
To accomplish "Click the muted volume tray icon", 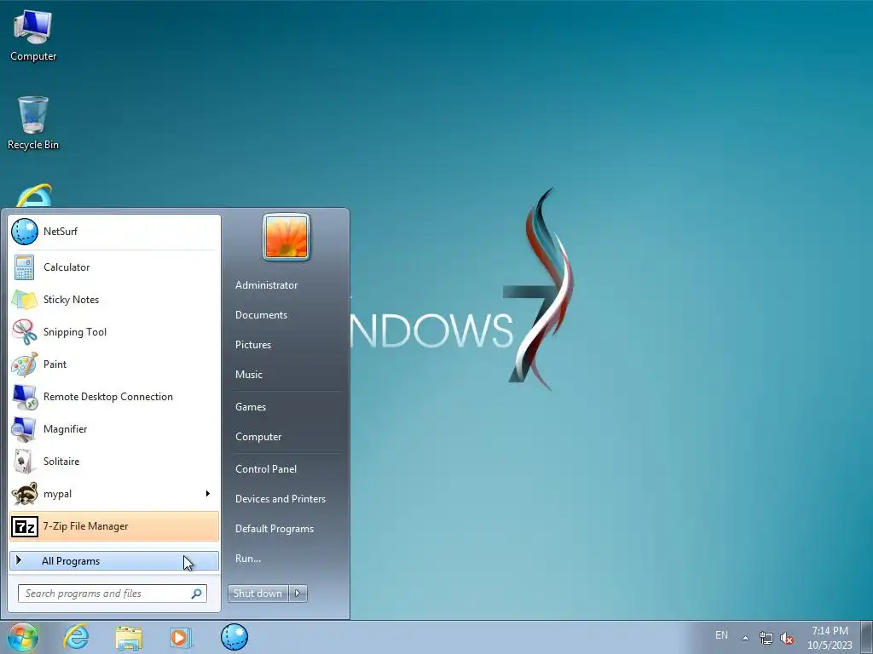I will (x=787, y=639).
